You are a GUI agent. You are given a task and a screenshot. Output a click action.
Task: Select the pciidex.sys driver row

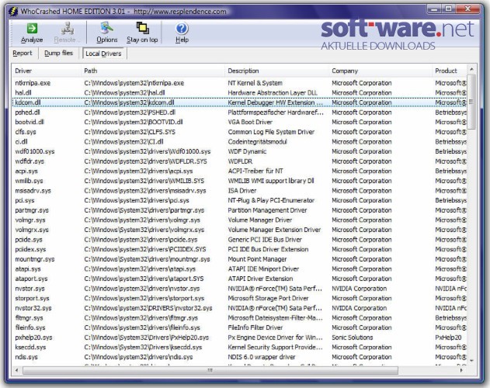pos(239,249)
